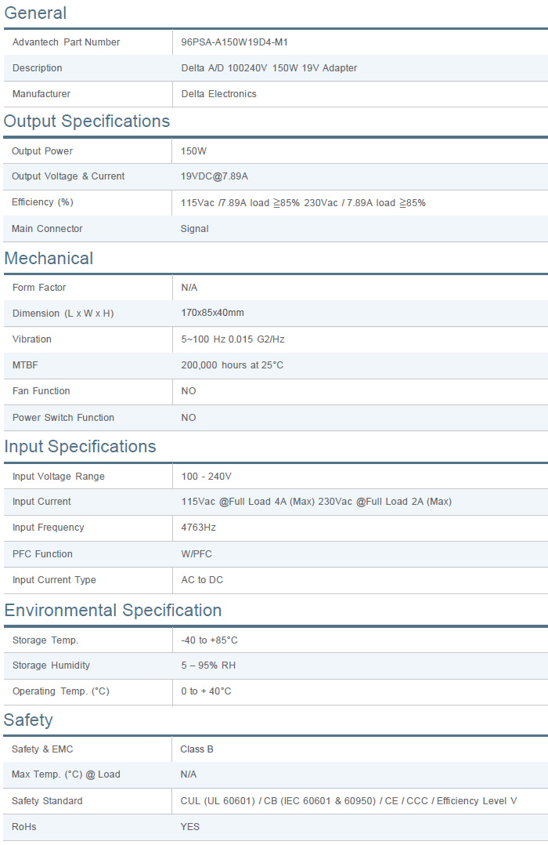Click the 170x85x40mm dimension value
This screenshot has height=845, width=548.
[x=212, y=313]
